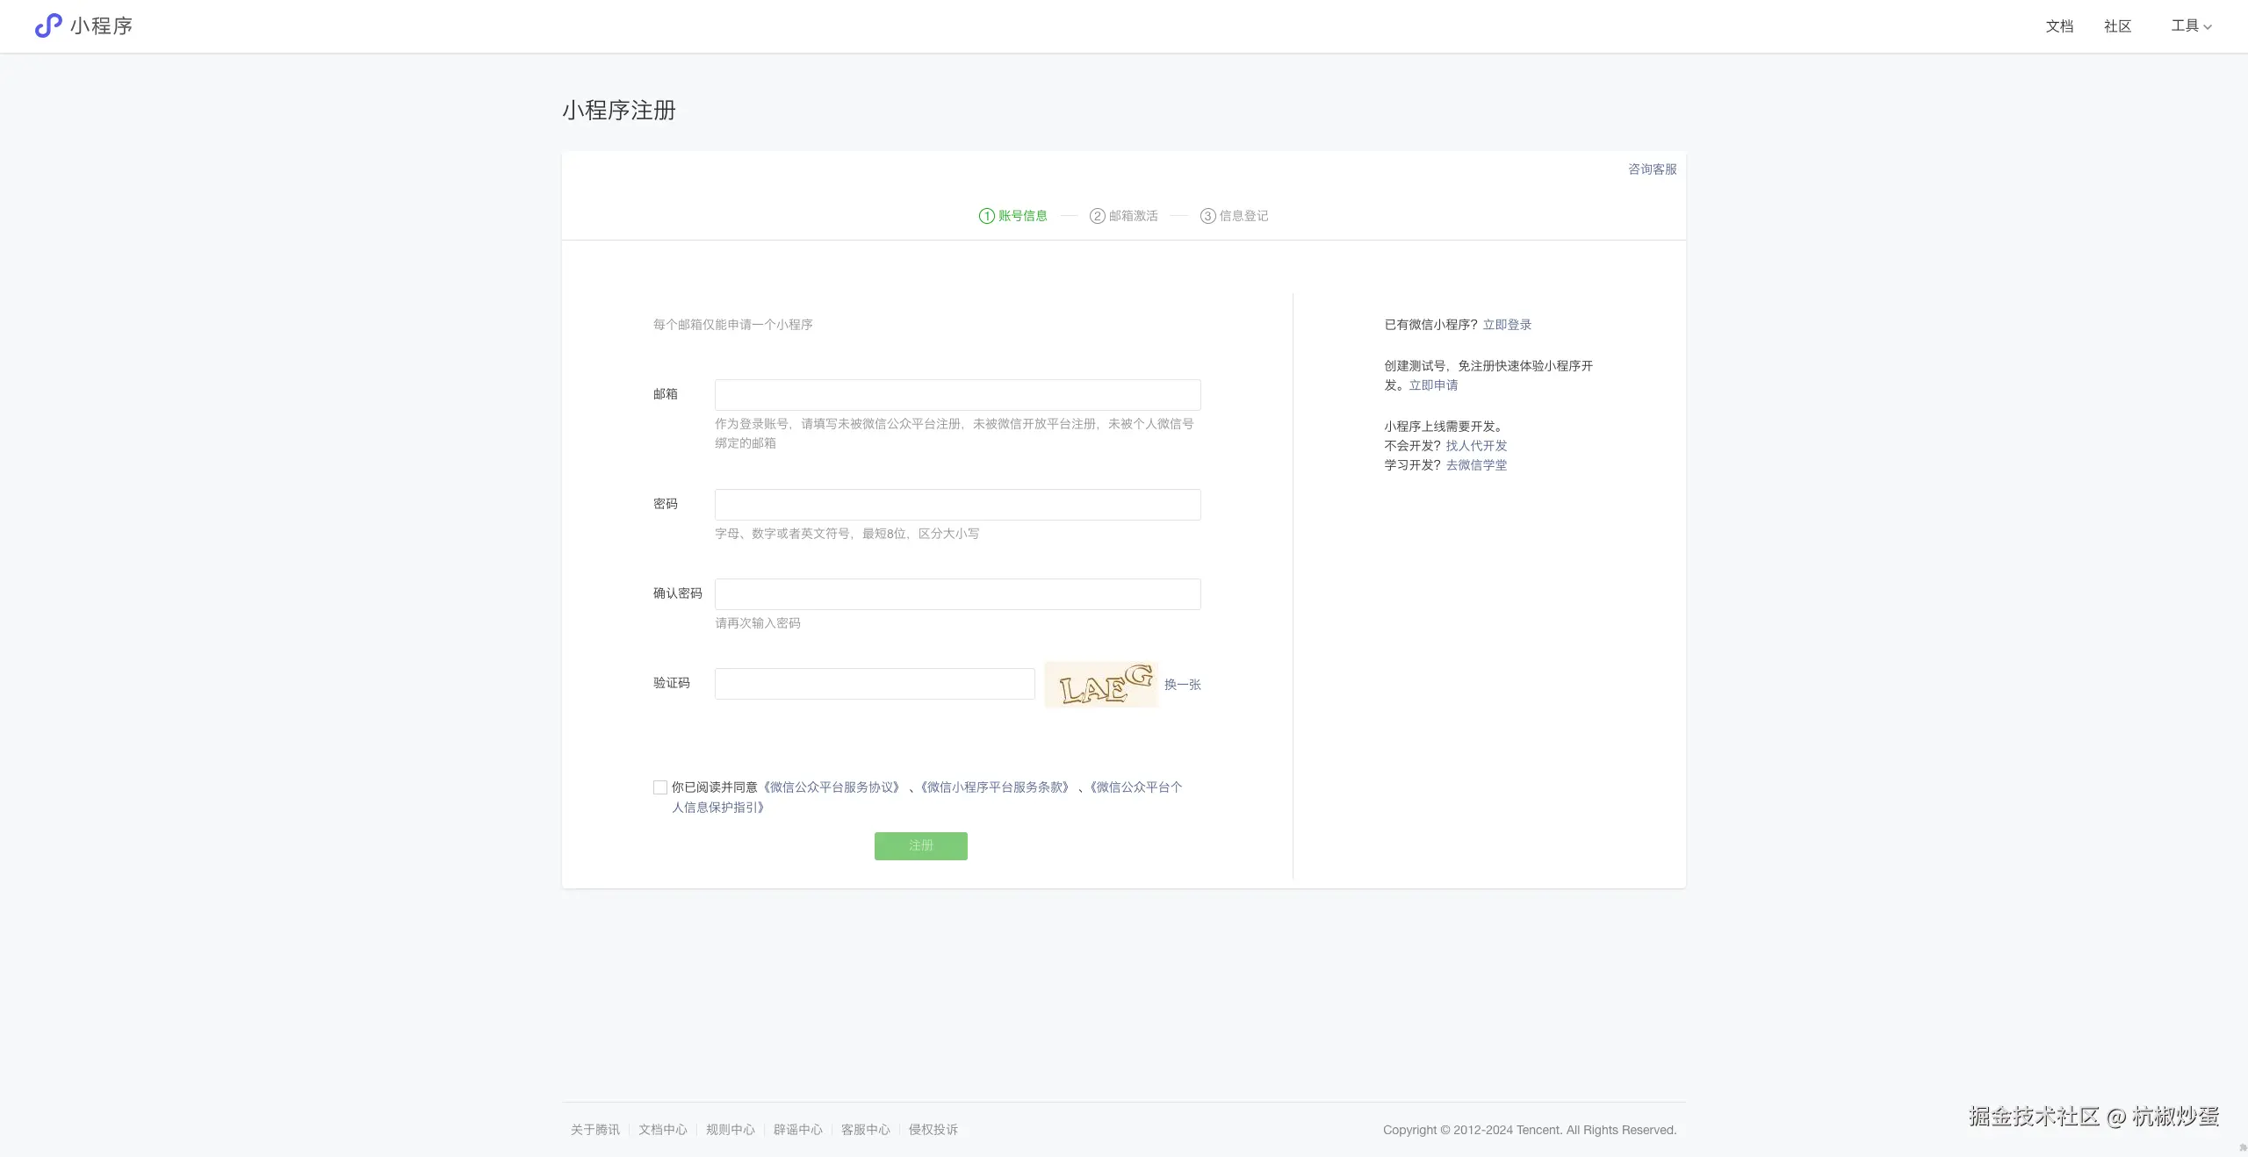Screen dimensions: 2248x1157
Task: Click step 1 账号信息 circle icon
Action: tap(986, 216)
